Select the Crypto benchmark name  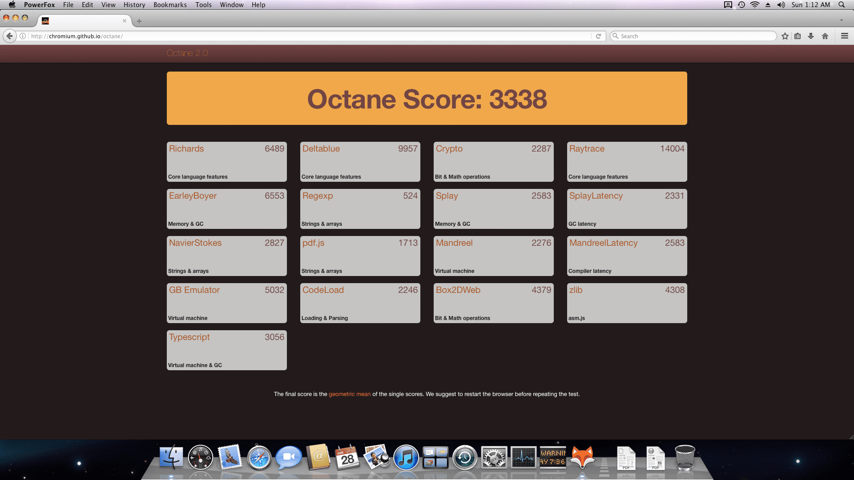click(x=449, y=149)
